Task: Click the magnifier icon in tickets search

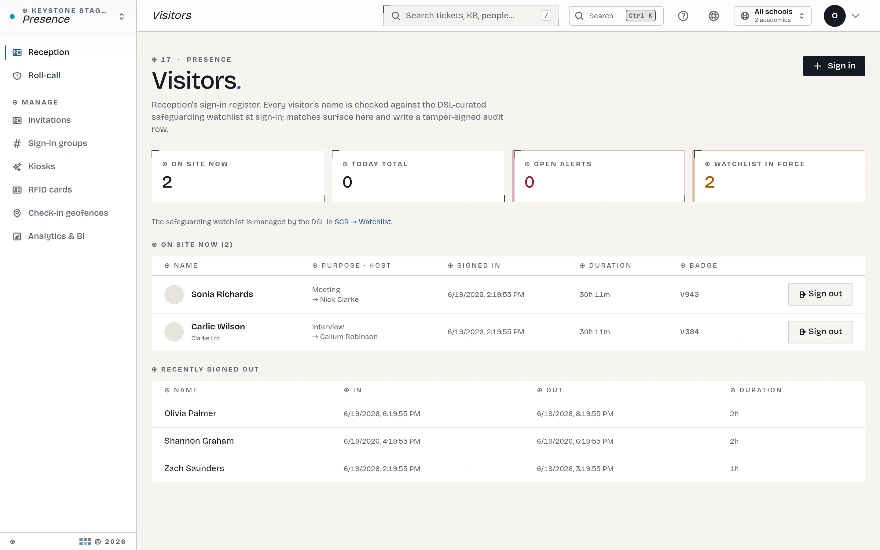Action: coord(396,16)
